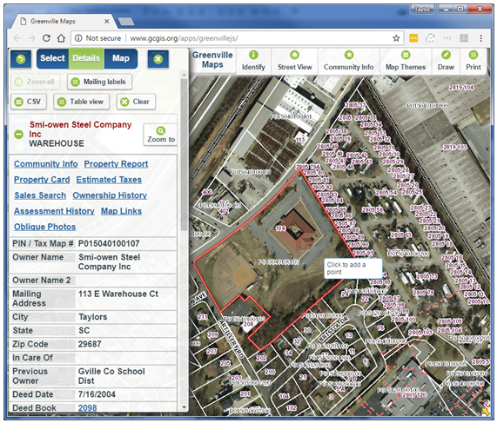Image resolution: width=497 pixels, height=423 pixels.
Task: Open Deed Book 2098 link
Action: point(88,408)
